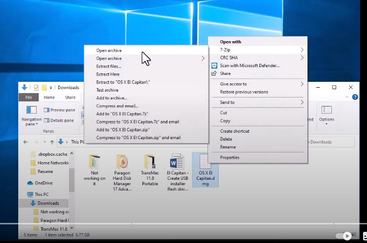367x243 pixels.
Task: Click the Scan with Microsoft Defender shield icon
Action: [214, 66]
